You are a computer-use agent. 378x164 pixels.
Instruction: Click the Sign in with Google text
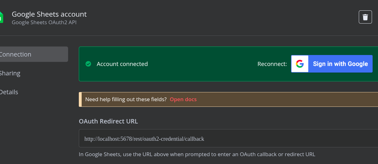340,64
